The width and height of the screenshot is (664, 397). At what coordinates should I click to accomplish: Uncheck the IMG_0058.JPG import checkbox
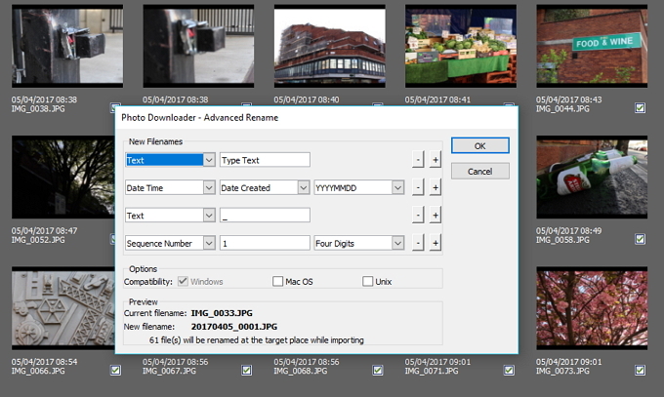coord(640,239)
